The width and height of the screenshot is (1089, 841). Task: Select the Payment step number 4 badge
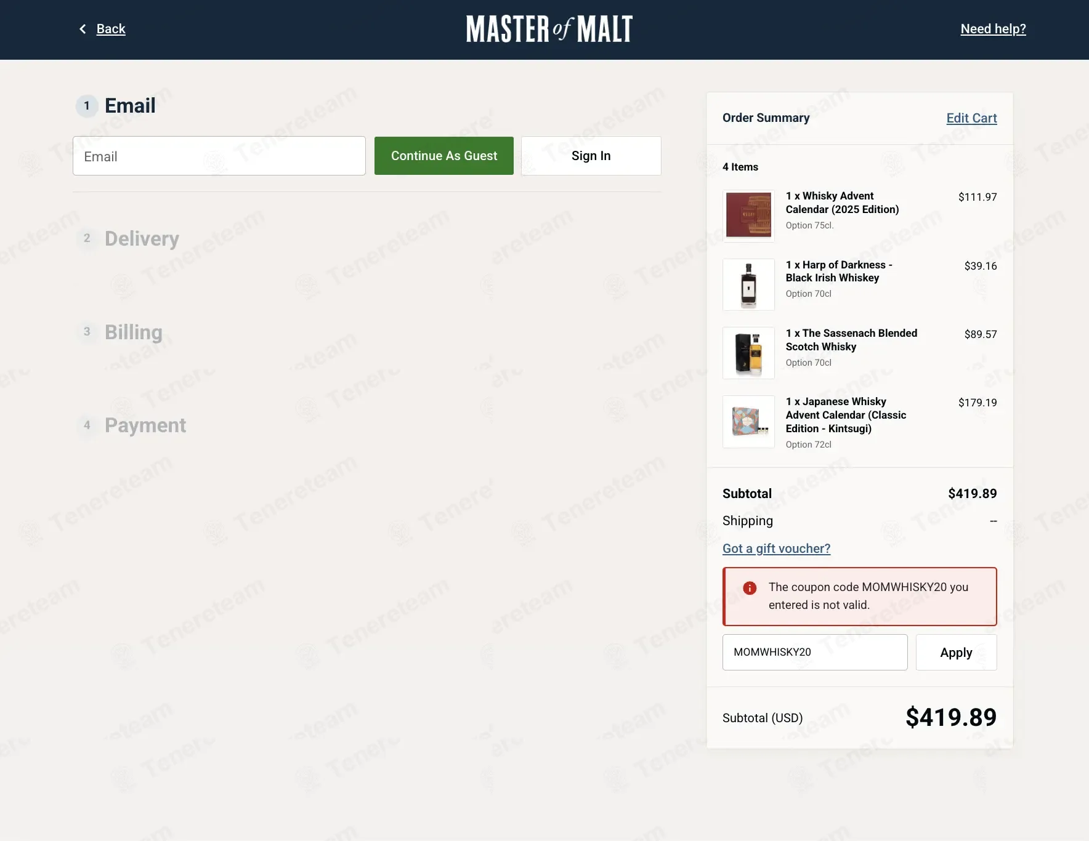point(87,425)
